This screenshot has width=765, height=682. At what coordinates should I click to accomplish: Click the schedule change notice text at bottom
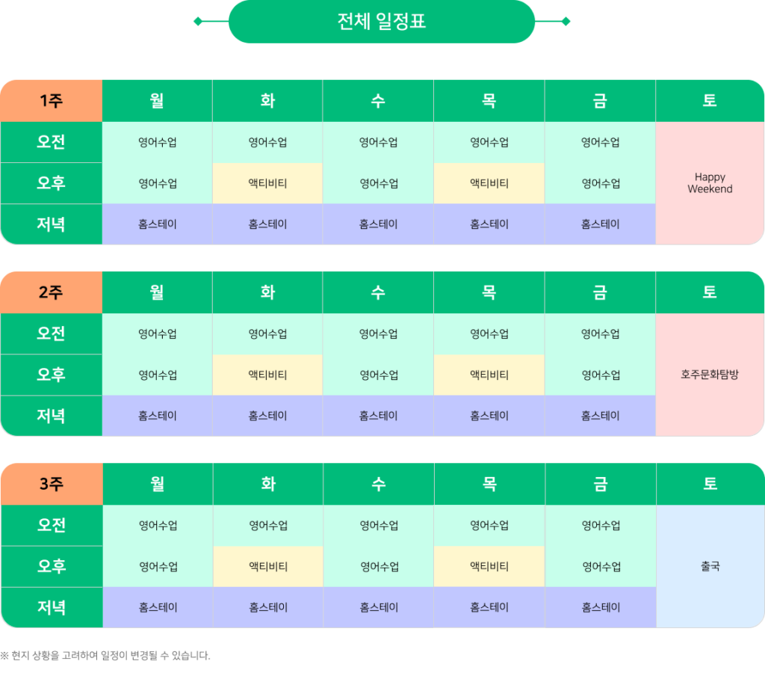click(105, 656)
